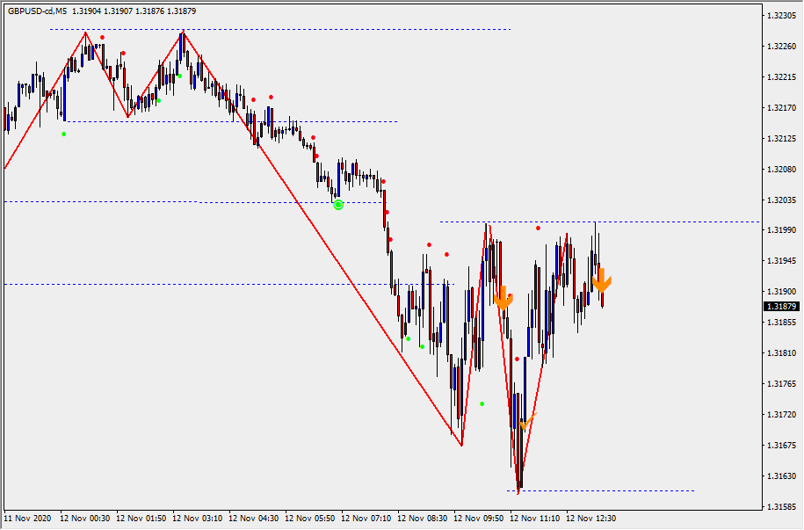This screenshot has width=804, height=530.
Task: Select the current price label 1.31879
Action: point(781,306)
